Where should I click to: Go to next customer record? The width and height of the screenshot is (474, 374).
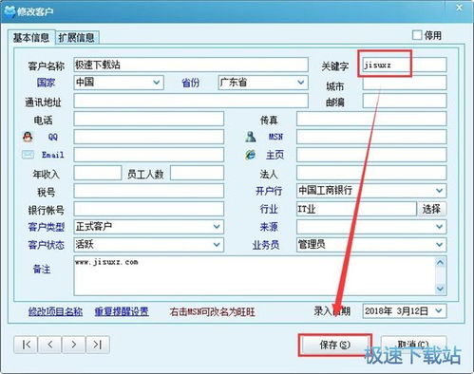pyautogui.click(x=74, y=345)
